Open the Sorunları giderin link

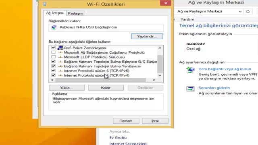click(x=214, y=88)
